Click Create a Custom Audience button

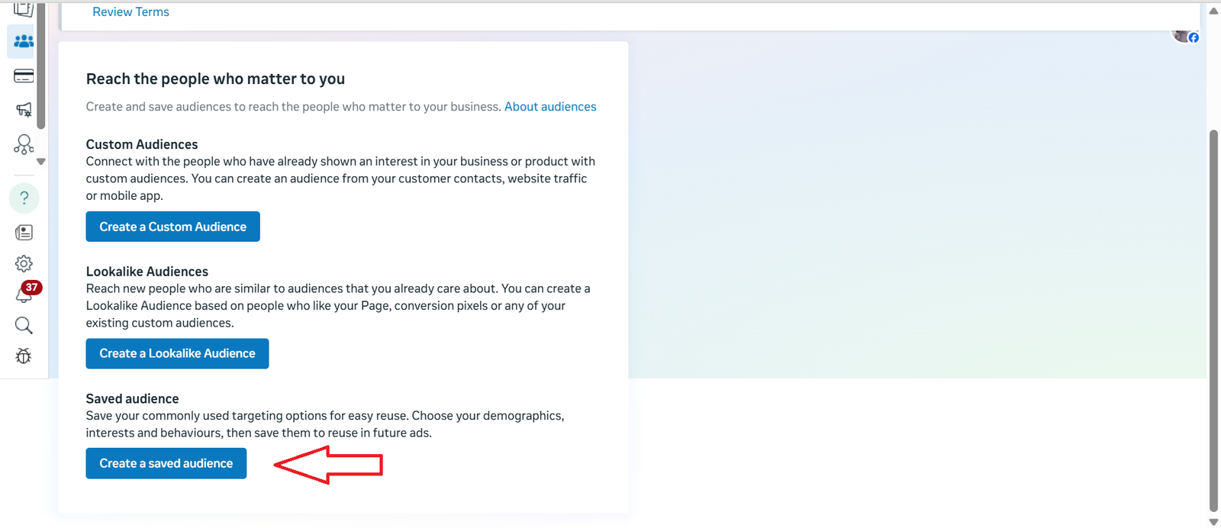pos(173,227)
